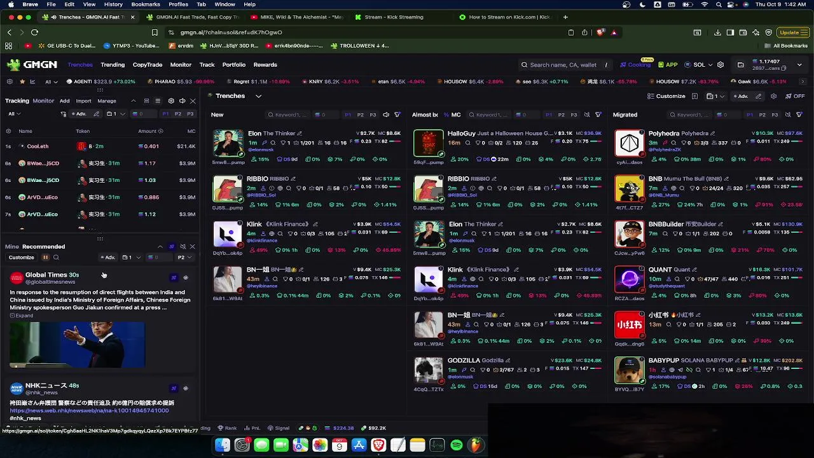Pause the Recommended feed
The image size is (814, 458).
(x=45, y=258)
